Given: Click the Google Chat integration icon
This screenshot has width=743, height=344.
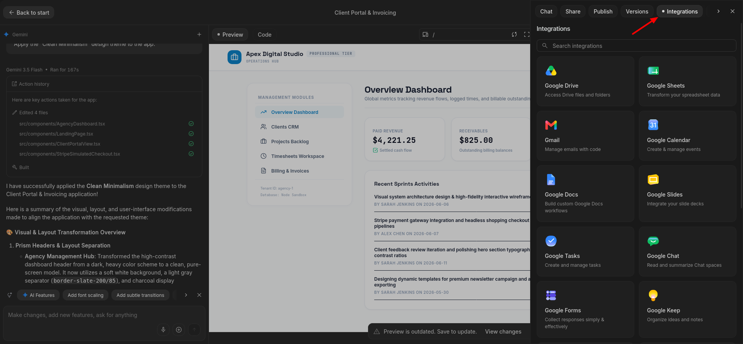Looking at the screenshot, I should [x=653, y=241].
